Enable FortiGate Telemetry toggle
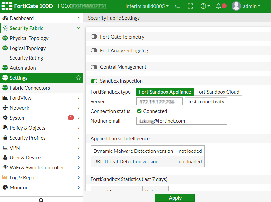This screenshot has height=202, width=271. pyautogui.click(x=94, y=37)
